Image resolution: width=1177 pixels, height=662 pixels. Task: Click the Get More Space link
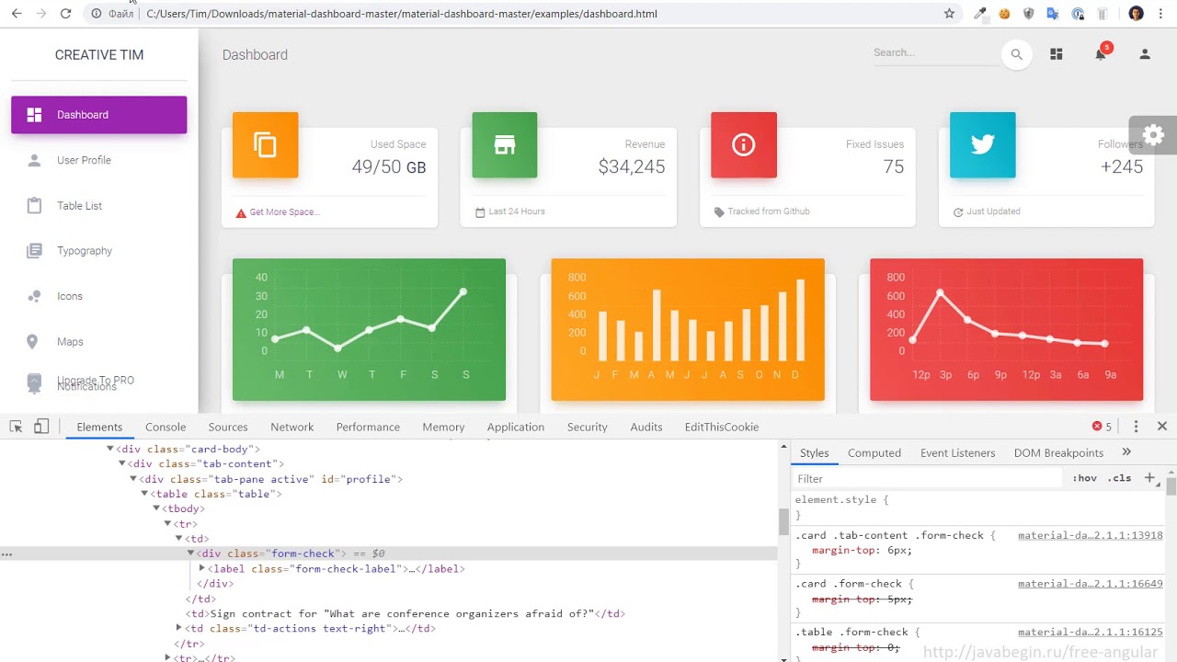click(x=284, y=211)
